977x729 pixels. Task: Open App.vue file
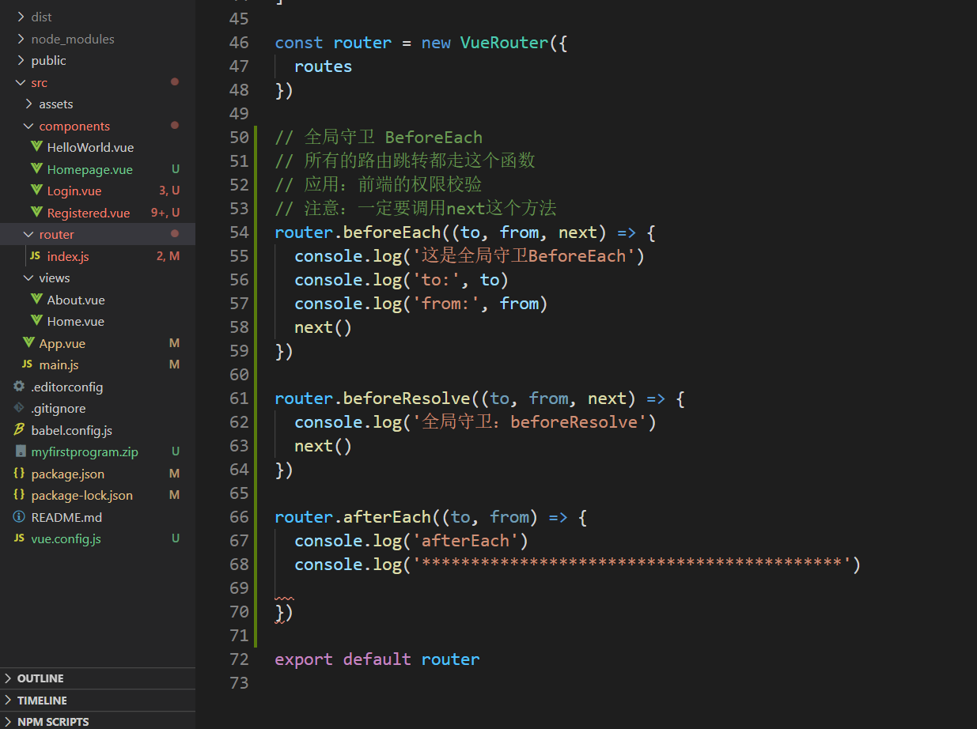(x=62, y=343)
